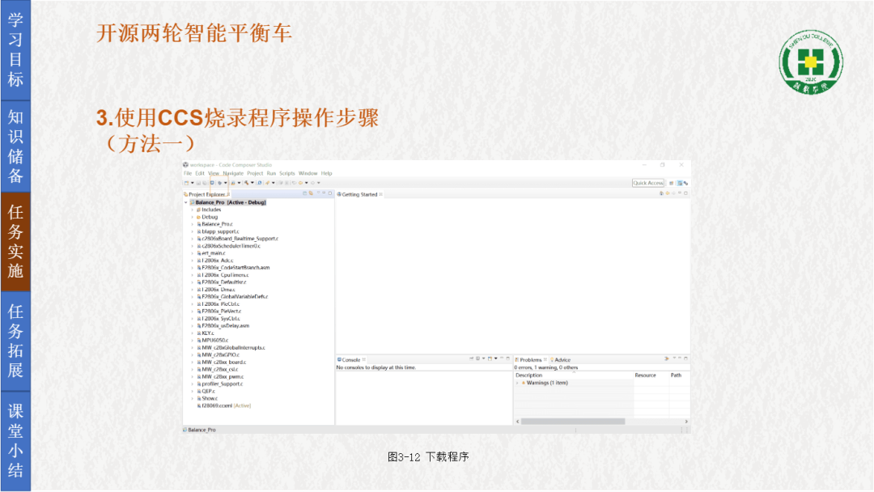
Task: Click the yellow Back arrow in main toolbar
Action: [300, 183]
